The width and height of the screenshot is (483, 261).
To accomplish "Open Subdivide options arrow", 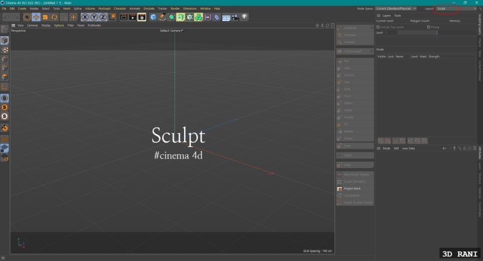I will [372, 28].
